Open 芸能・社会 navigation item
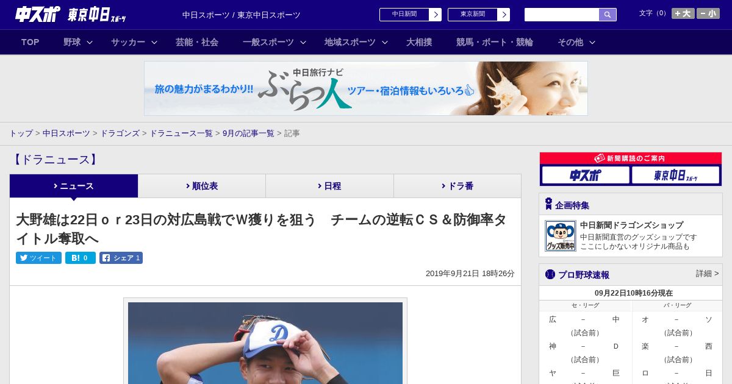Viewport: 732px width, 384px height. pos(197,42)
